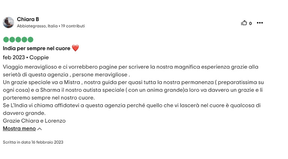Click the "Grazie Chiara e Lorenzo" line
Image resolution: width=288 pixels, height=159 pixels.
click(34, 121)
